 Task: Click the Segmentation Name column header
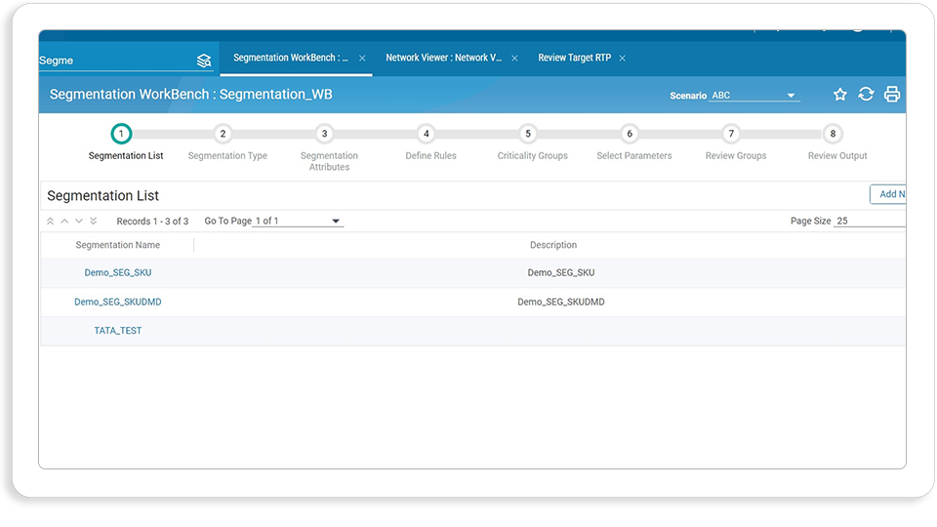click(x=118, y=245)
